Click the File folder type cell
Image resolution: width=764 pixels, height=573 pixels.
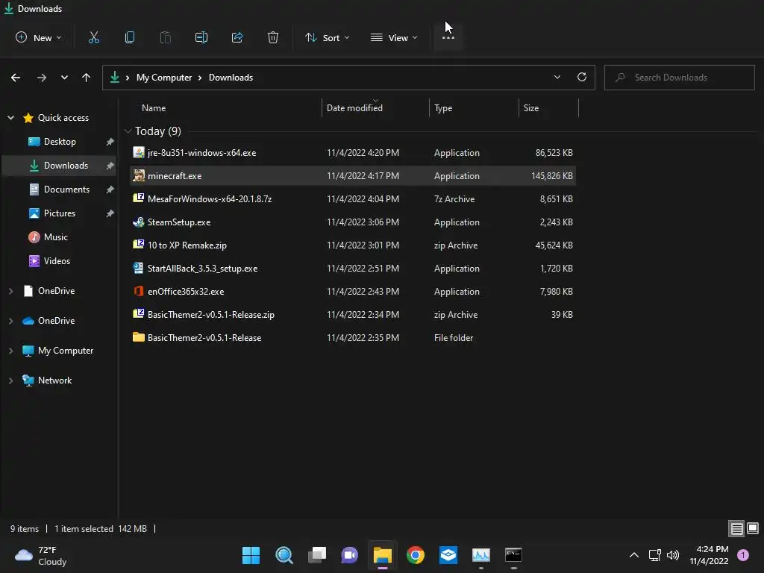click(x=454, y=338)
